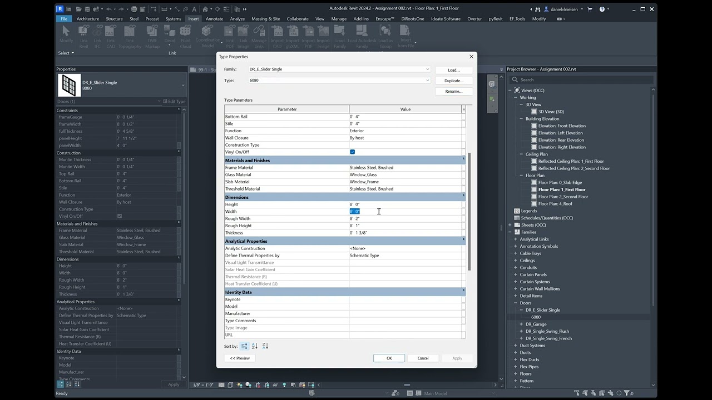Click the Load Family ribbon icon
This screenshot has height=400, width=712.
coord(340,37)
